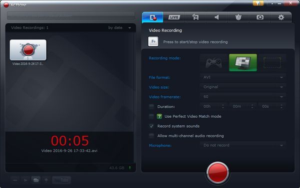This screenshot has width=300, height=188.
Task: Open the Video Recording tab
Action: coord(152,17)
